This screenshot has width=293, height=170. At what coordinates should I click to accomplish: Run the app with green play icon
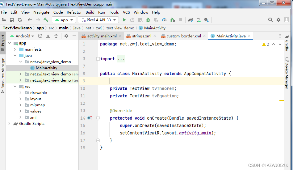(124, 20)
